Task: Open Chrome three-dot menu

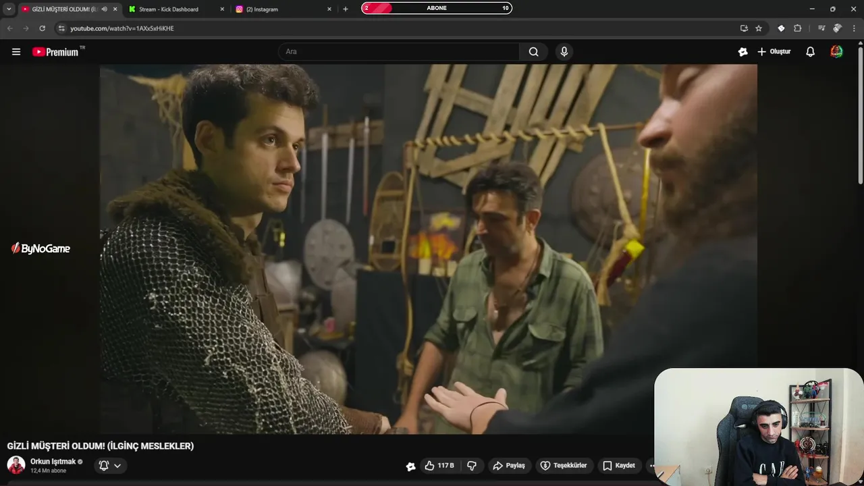Action: point(854,28)
